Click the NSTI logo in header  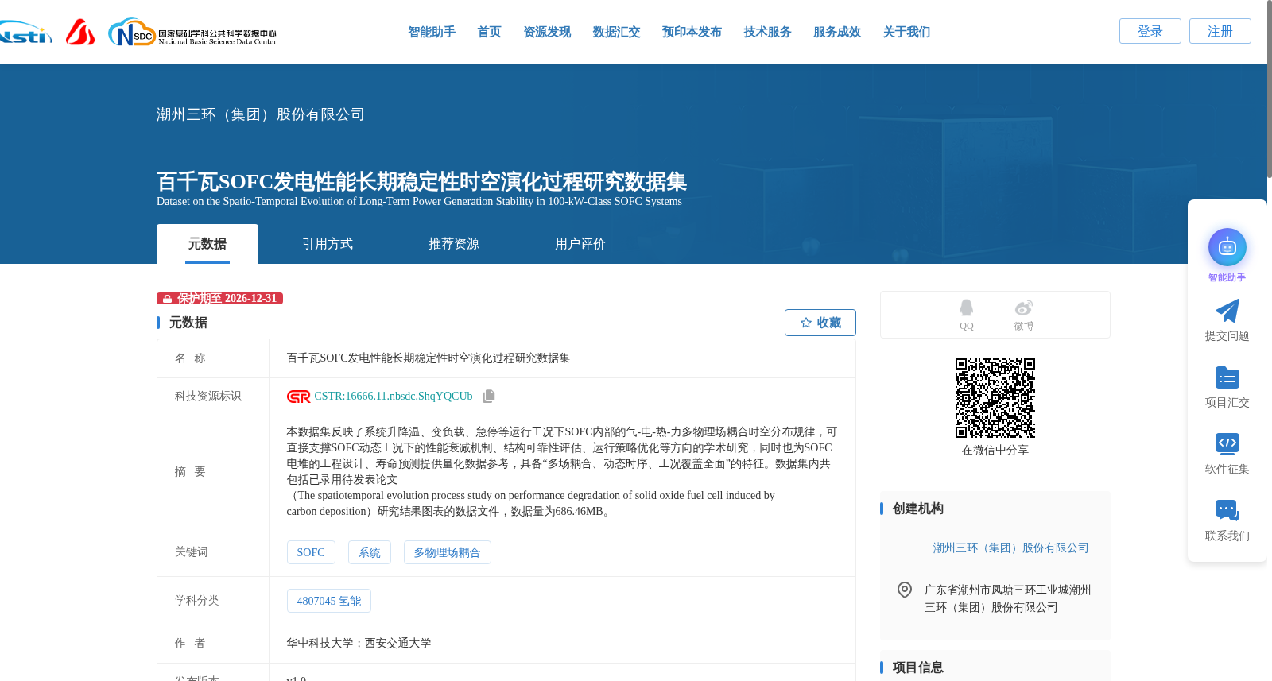pyautogui.click(x=25, y=32)
